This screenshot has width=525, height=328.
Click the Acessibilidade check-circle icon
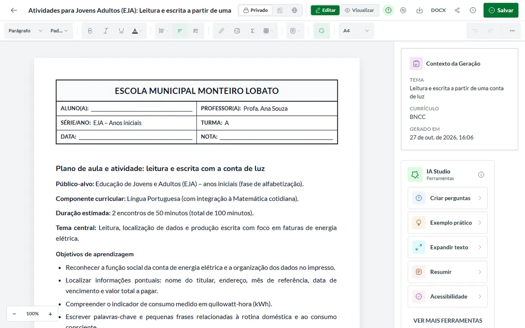[419, 297]
